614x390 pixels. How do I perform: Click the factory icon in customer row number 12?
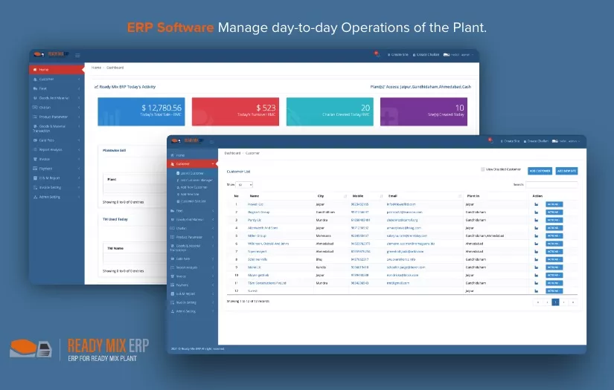tap(536, 290)
